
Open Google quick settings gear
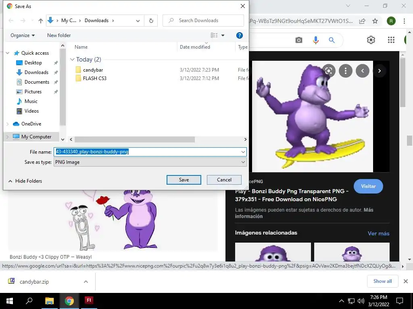point(371,40)
